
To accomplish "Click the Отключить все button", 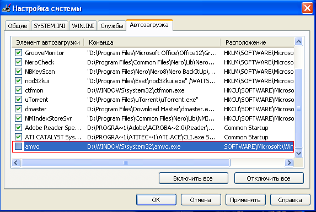I will [x=269, y=178].
